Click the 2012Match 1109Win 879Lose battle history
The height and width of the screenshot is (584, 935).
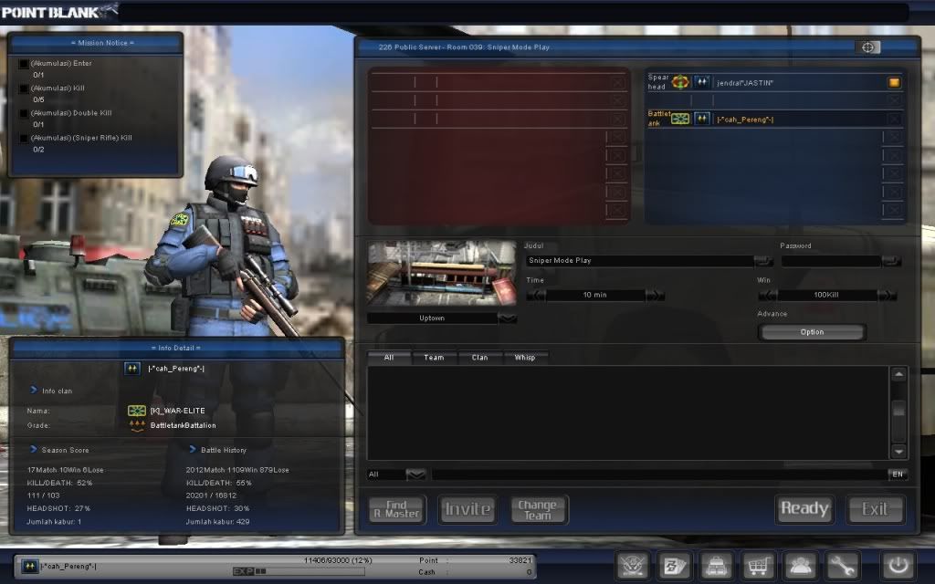tap(237, 470)
